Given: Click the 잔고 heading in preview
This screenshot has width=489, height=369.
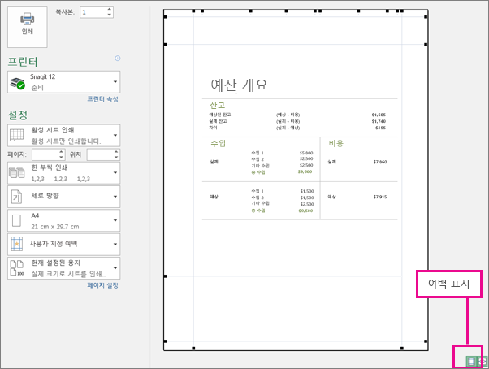Looking at the screenshot, I should (x=218, y=105).
